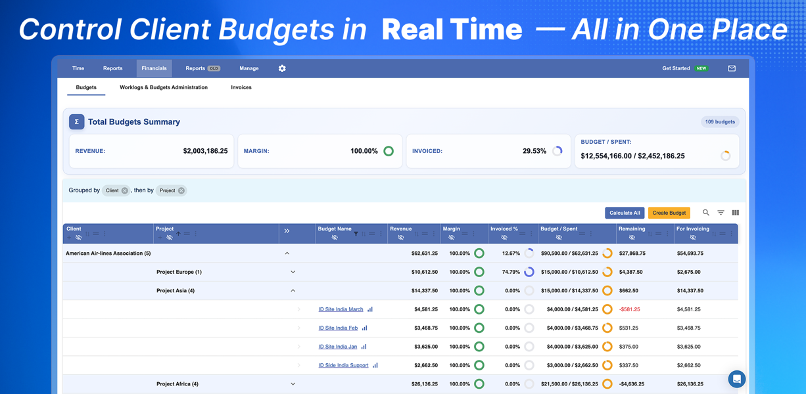Open the ID Site India Feb link

tap(338, 328)
